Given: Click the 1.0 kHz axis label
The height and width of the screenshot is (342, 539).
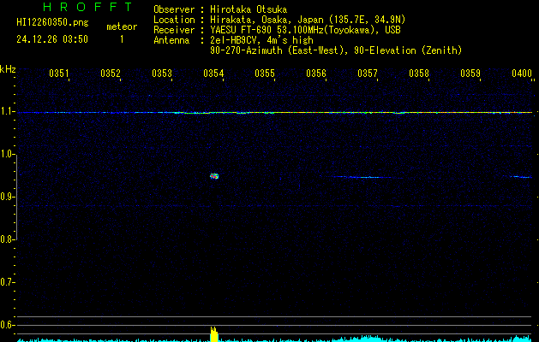Looking at the screenshot, I should pos(6,154).
